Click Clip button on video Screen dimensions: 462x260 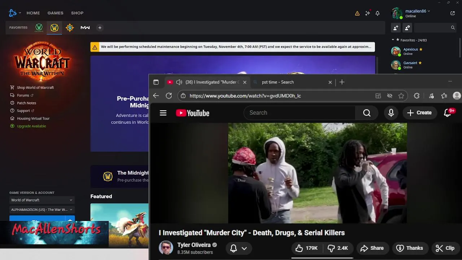click(445, 248)
